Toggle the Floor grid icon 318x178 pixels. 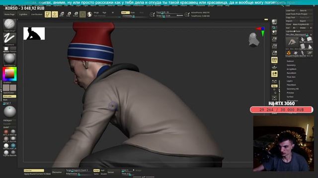click(274, 67)
